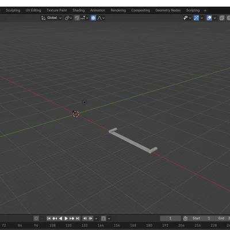This screenshot has width=230, height=230.
Task: Click frame 144 on the timeline ruler
Action: [101, 225]
